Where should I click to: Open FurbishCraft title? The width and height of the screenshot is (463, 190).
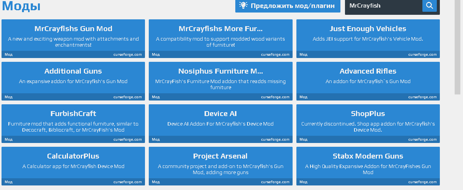tap(73, 114)
